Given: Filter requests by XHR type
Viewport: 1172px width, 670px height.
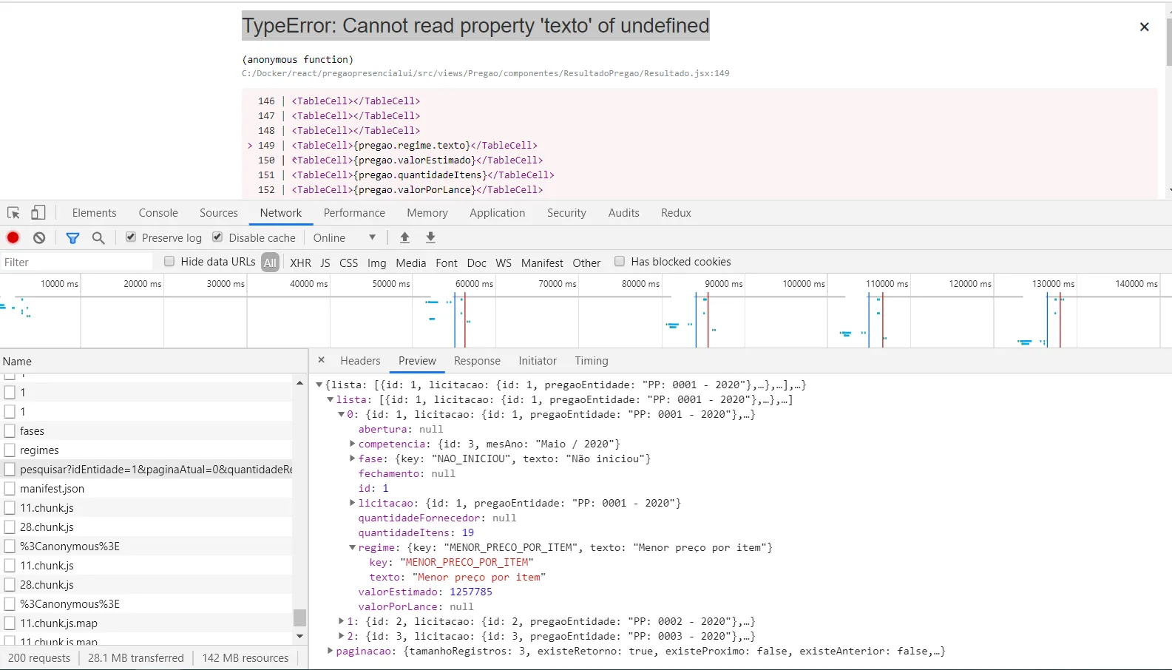Looking at the screenshot, I should (300, 263).
